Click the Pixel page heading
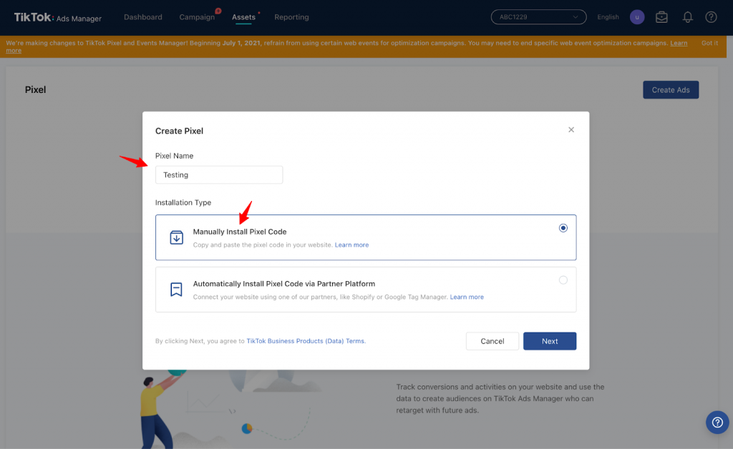The width and height of the screenshot is (733, 449). click(x=36, y=89)
